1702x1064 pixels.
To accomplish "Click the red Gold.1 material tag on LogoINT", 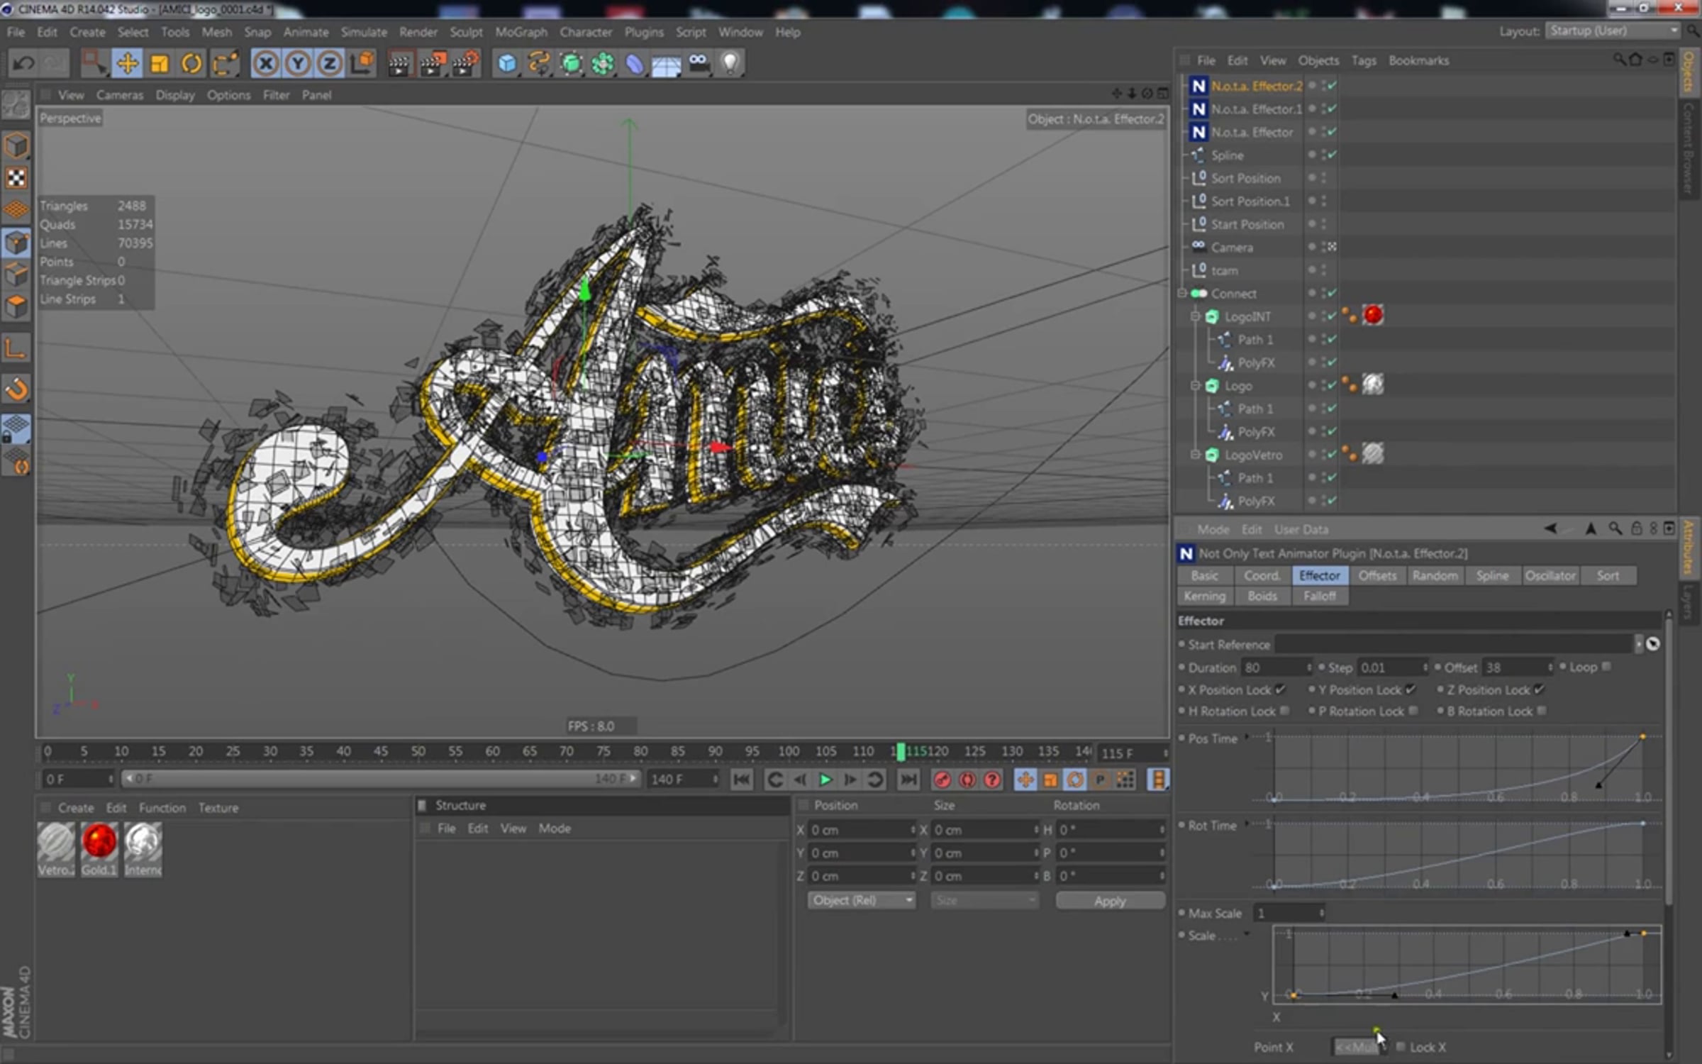I will coord(1373,315).
